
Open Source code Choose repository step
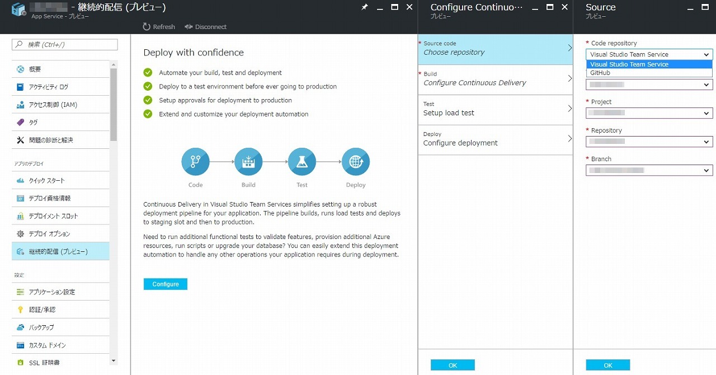495,49
